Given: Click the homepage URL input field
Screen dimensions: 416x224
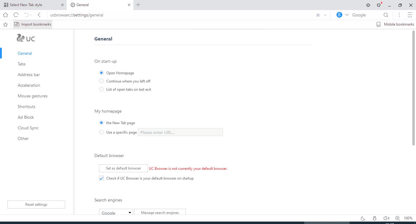Looking at the screenshot, I should pyautogui.click(x=180, y=132).
